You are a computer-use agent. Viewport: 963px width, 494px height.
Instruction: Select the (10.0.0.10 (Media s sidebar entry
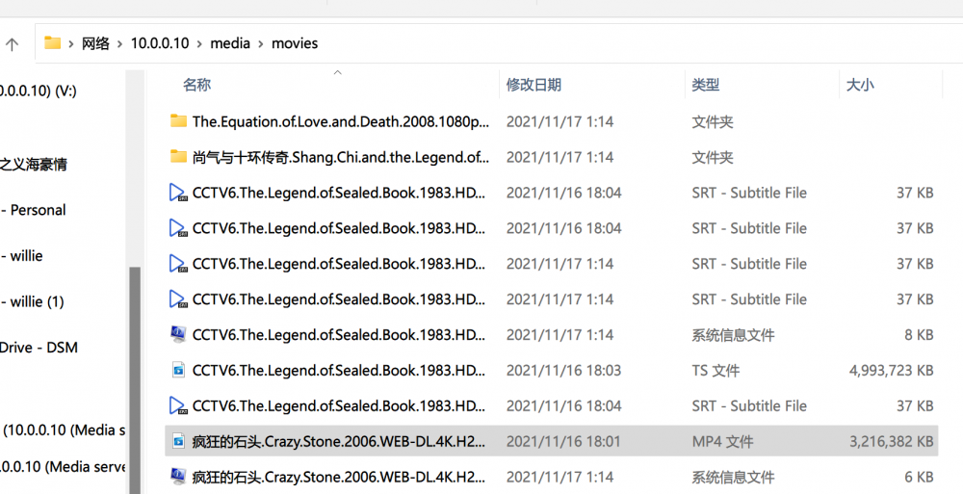point(64,430)
